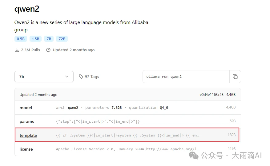Click the e0d4e1163c58 hash text
Screen dimensions: 270x166
(212, 95)
